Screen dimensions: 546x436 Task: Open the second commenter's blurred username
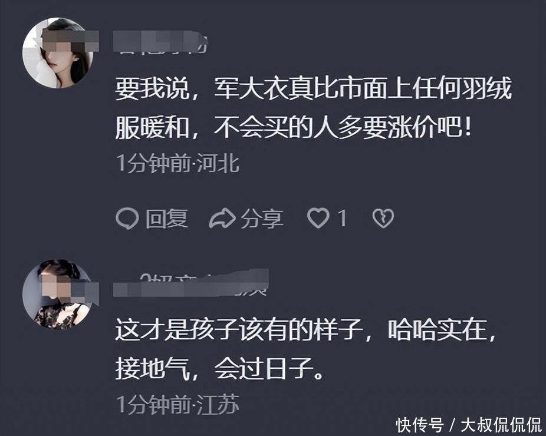(x=191, y=283)
